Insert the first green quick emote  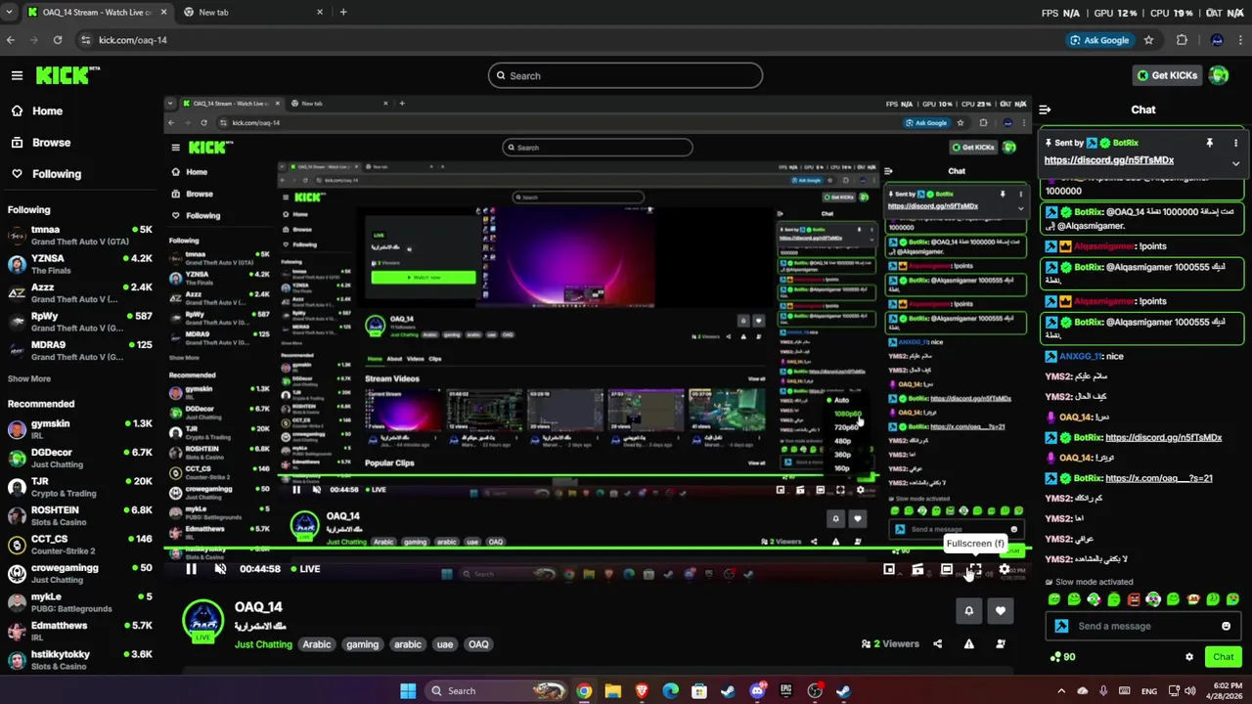click(x=1054, y=599)
